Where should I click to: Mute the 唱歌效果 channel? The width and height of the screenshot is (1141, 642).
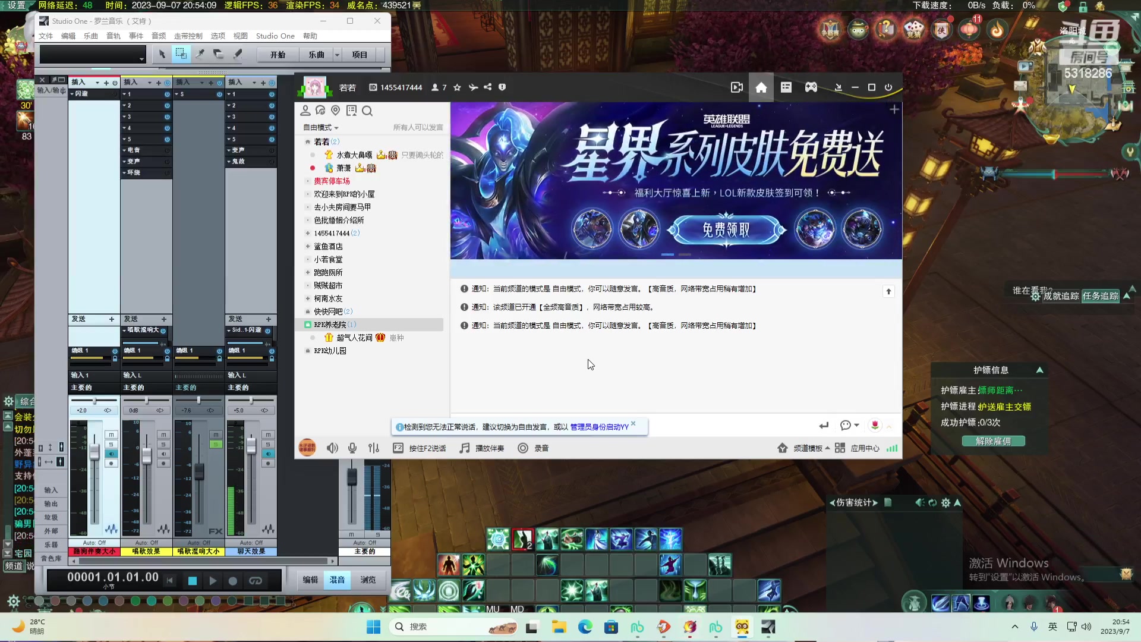pyautogui.click(x=163, y=435)
